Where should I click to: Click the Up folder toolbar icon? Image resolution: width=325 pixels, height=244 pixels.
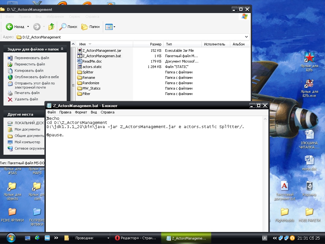point(51,27)
